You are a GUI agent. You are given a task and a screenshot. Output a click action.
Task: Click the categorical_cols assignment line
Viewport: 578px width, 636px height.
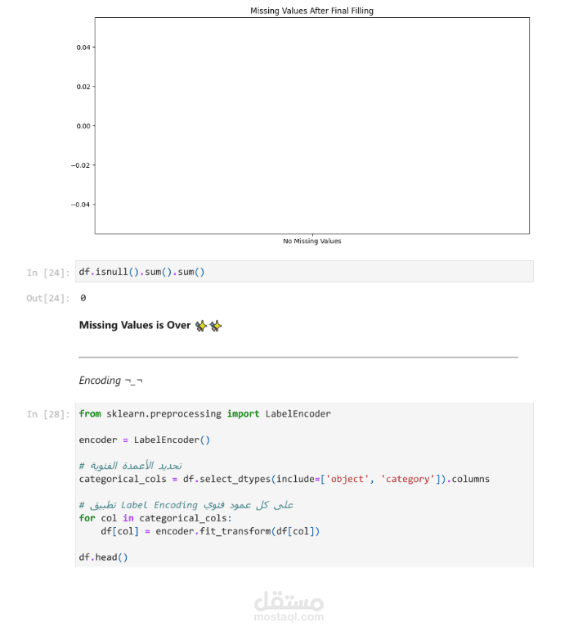(x=284, y=479)
